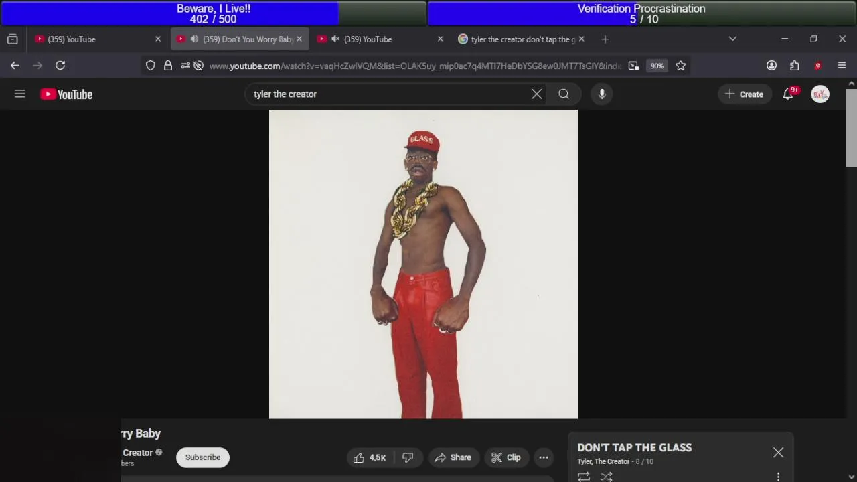857x482 pixels.
Task: Open picture-in-picture from address bar
Action: coord(633,66)
